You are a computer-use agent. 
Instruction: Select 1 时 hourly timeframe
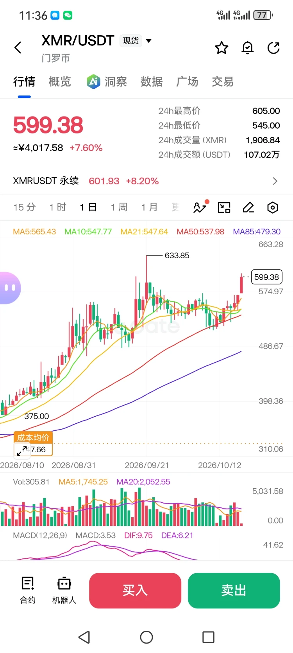[x=58, y=207]
